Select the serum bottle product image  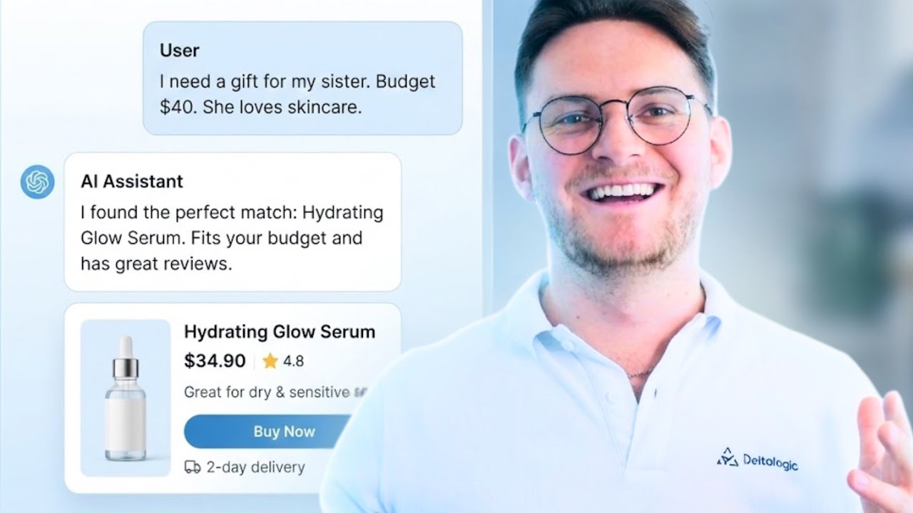pos(126,398)
